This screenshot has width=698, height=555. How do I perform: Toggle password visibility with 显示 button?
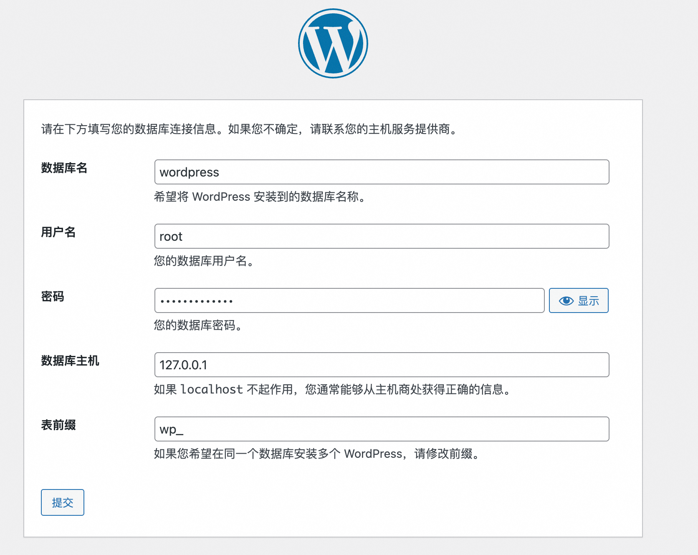tap(579, 300)
